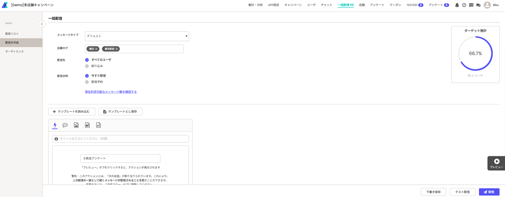Open the メッセージタイプ dropdown
Viewport: 505px width, 197px height.
pyautogui.click(x=137, y=36)
